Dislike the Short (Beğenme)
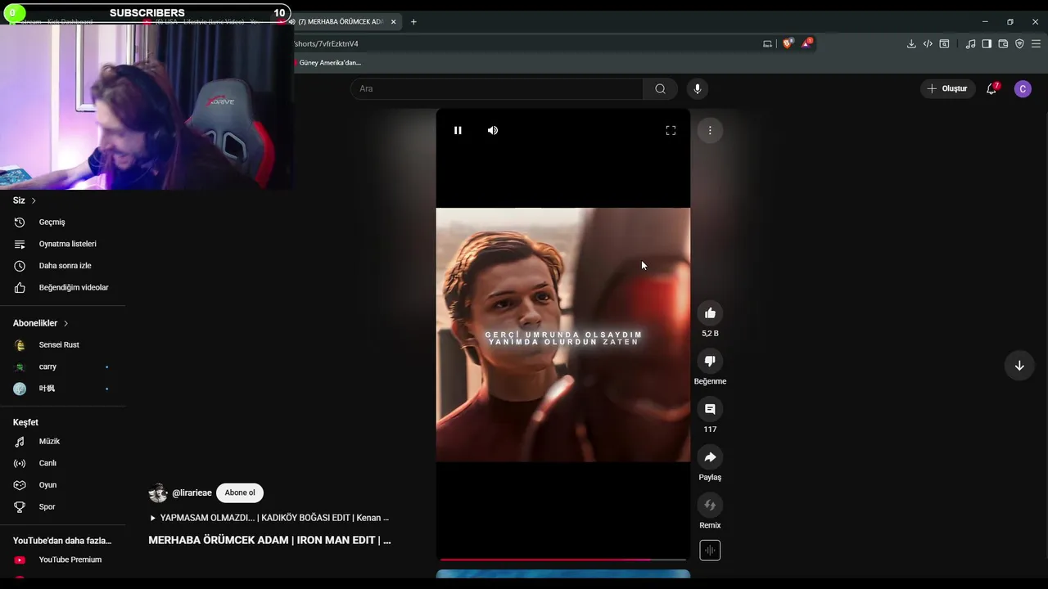Viewport: 1048px width, 589px height. coord(710,361)
